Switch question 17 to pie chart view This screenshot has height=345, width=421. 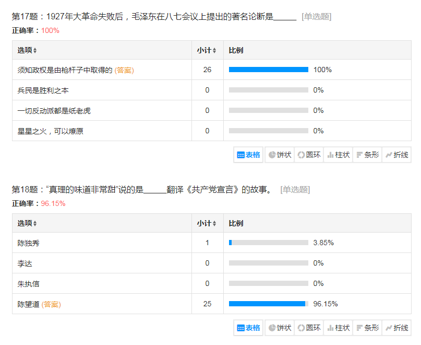[279, 155]
